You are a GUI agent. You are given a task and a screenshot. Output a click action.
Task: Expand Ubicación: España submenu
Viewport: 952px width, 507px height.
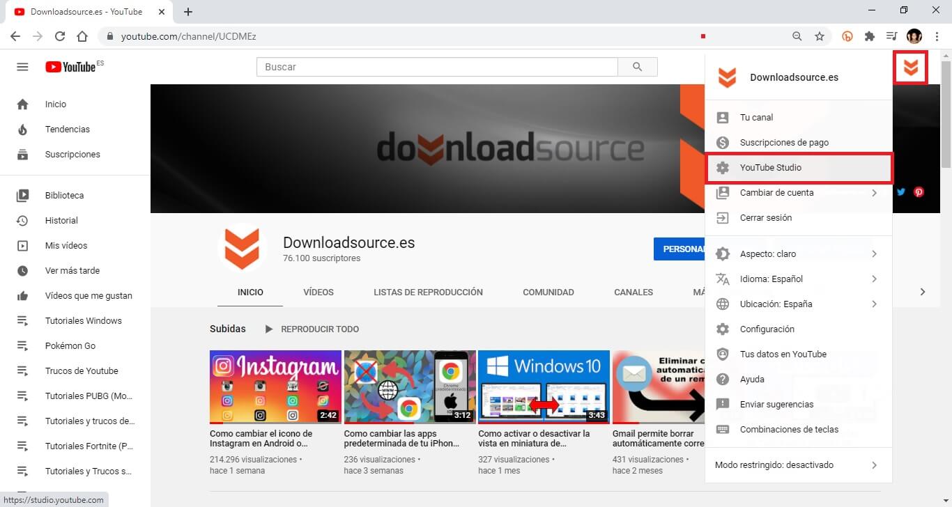click(x=799, y=304)
